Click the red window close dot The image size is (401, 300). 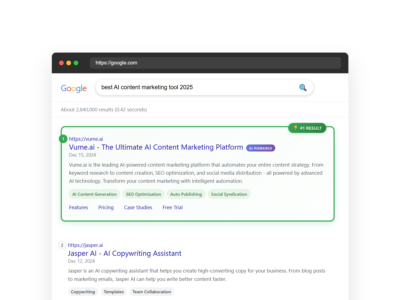[61, 63]
